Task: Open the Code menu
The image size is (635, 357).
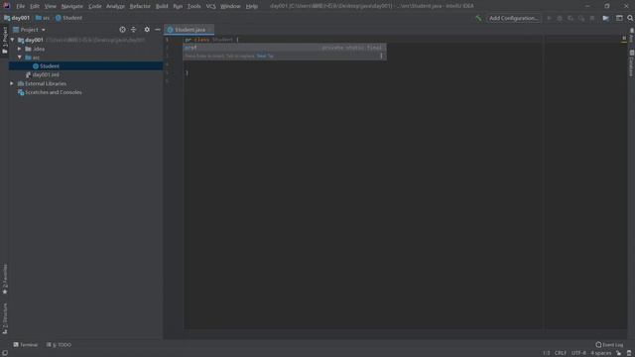Action: [x=95, y=6]
